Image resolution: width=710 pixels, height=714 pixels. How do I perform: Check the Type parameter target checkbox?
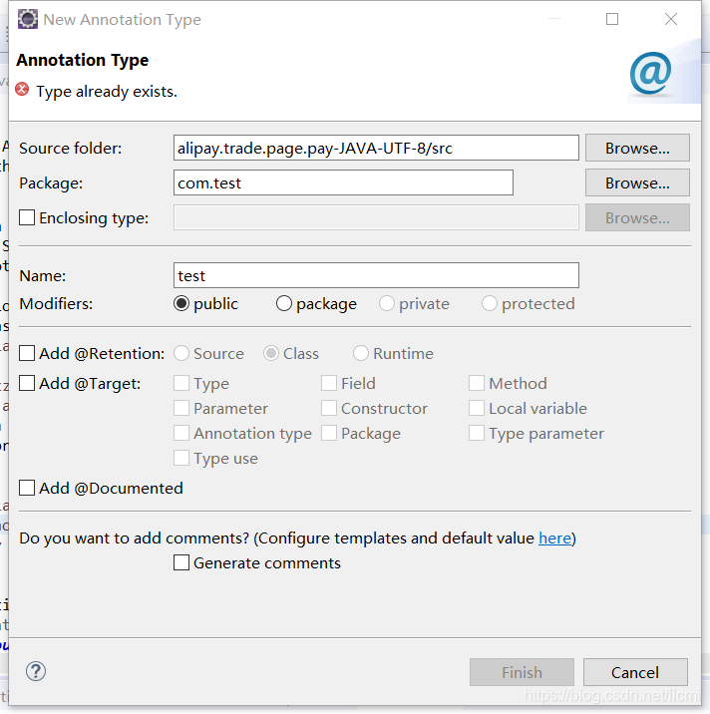coord(477,433)
